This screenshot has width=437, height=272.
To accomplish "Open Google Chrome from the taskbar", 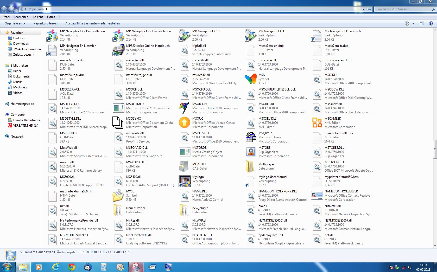I will pyautogui.click(x=71, y=267).
